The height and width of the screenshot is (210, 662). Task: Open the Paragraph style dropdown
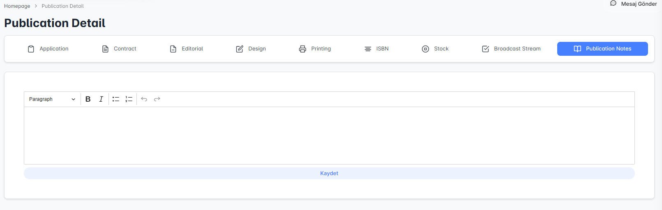tap(52, 99)
